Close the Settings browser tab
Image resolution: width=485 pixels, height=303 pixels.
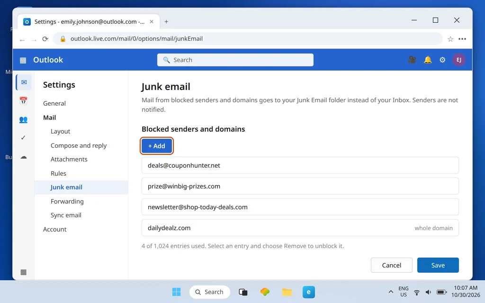pos(152,22)
